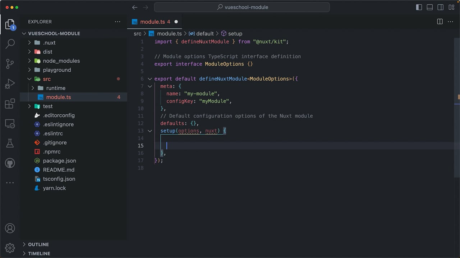Click the vueschool-module command center search
The image size is (460, 258).
[x=242, y=7]
